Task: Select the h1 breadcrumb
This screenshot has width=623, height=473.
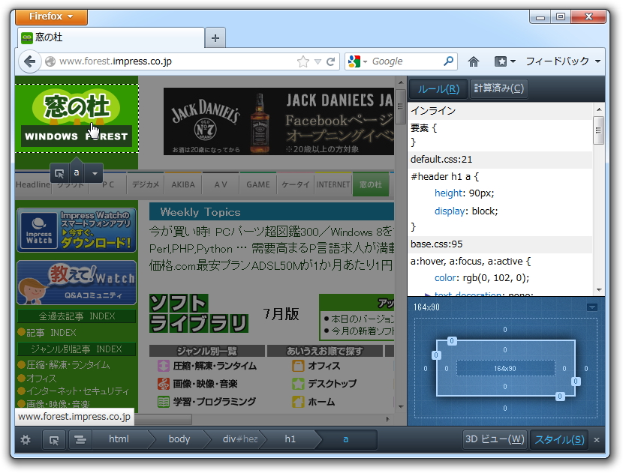Action: tap(290, 439)
